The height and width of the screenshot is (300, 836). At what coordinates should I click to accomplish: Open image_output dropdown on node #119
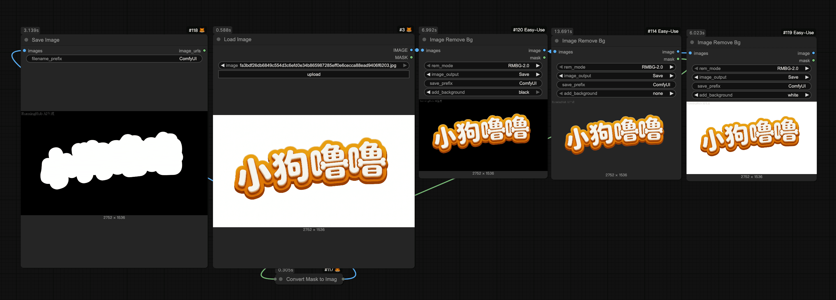[751, 77]
